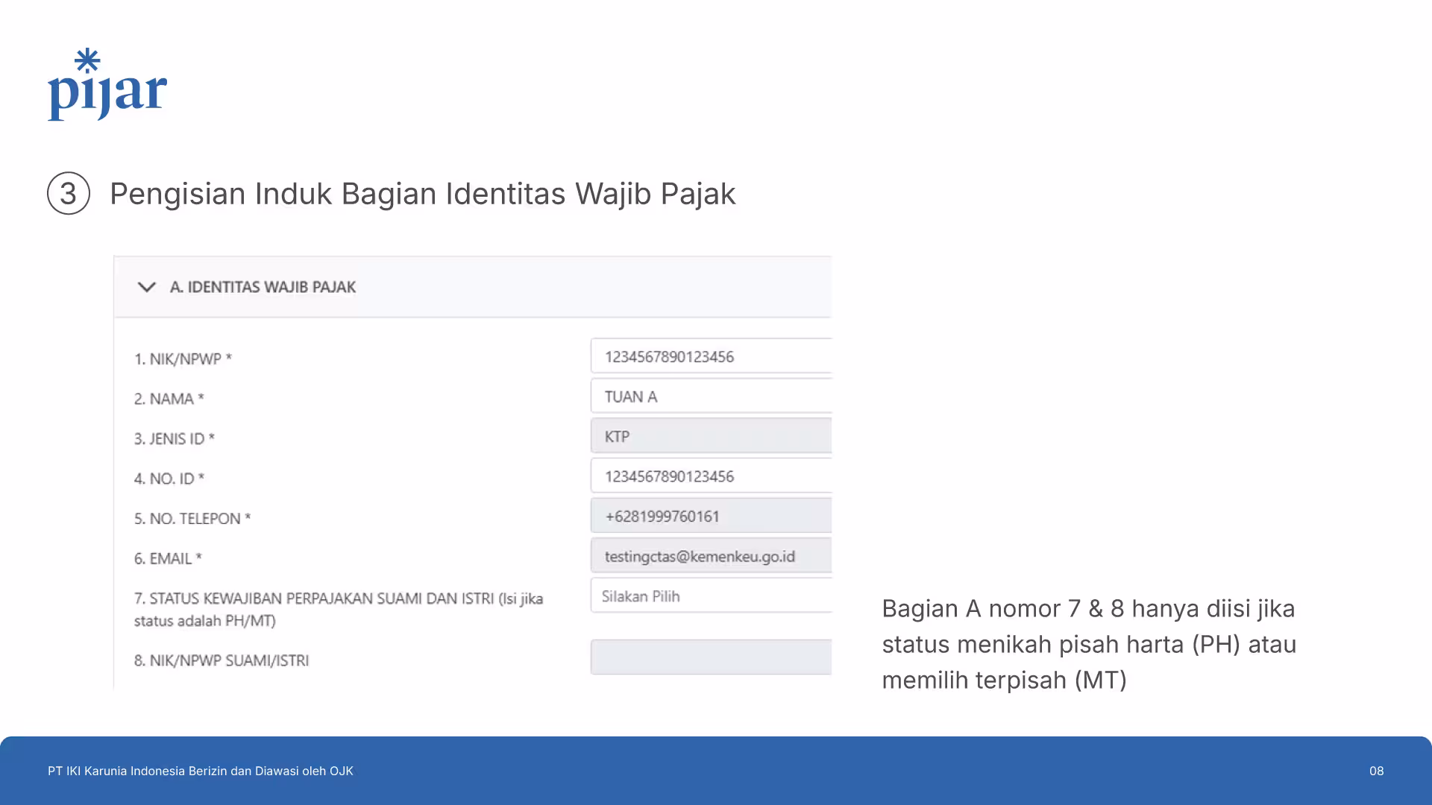The width and height of the screenshot is (1432, 805).
Task: Click label 7. STATUS KEWAJIBAN PERPAJAKAN SUAMI DAN ISTRI
Action: 339,610
